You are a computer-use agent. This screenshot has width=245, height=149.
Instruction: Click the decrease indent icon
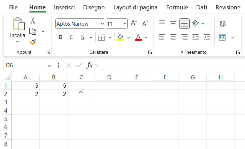[196, 37]
